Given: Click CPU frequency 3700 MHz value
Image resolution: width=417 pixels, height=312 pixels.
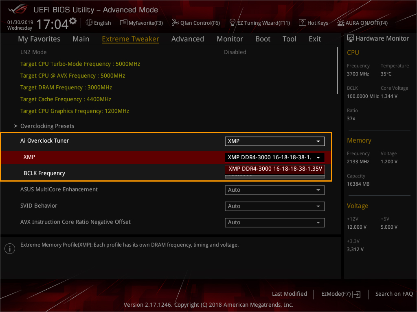Looking at the screenshot, I should click(x=358, y=74).
